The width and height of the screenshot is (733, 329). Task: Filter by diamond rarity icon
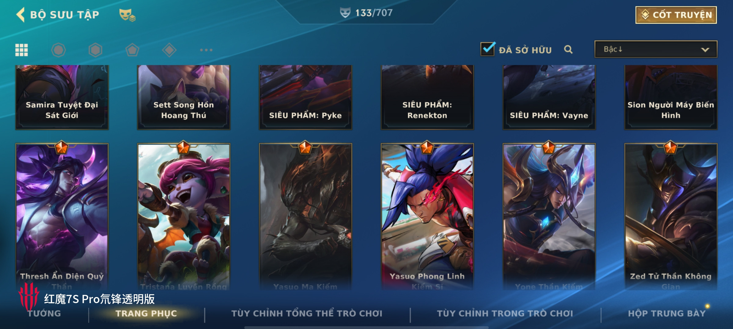169,50
